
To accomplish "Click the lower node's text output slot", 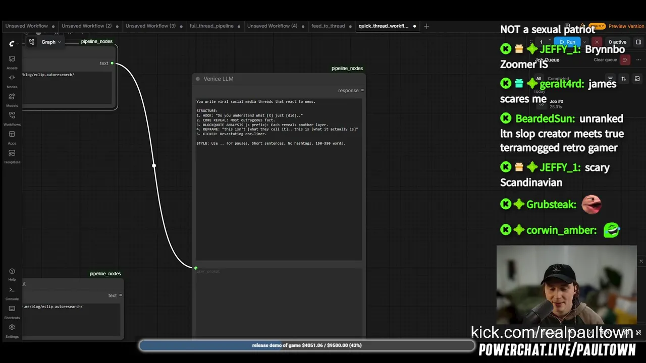I will 121,295.
